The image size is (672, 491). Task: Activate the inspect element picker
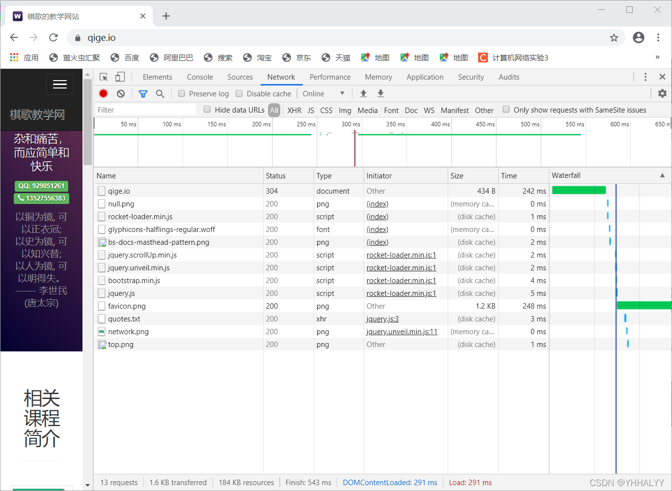104,77
